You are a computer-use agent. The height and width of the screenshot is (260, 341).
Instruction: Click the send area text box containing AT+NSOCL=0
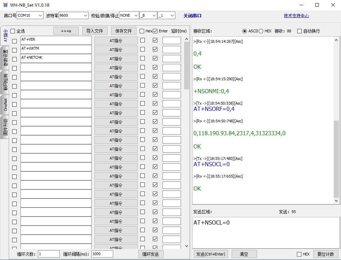pyautogui.click(x=266, y=233)
